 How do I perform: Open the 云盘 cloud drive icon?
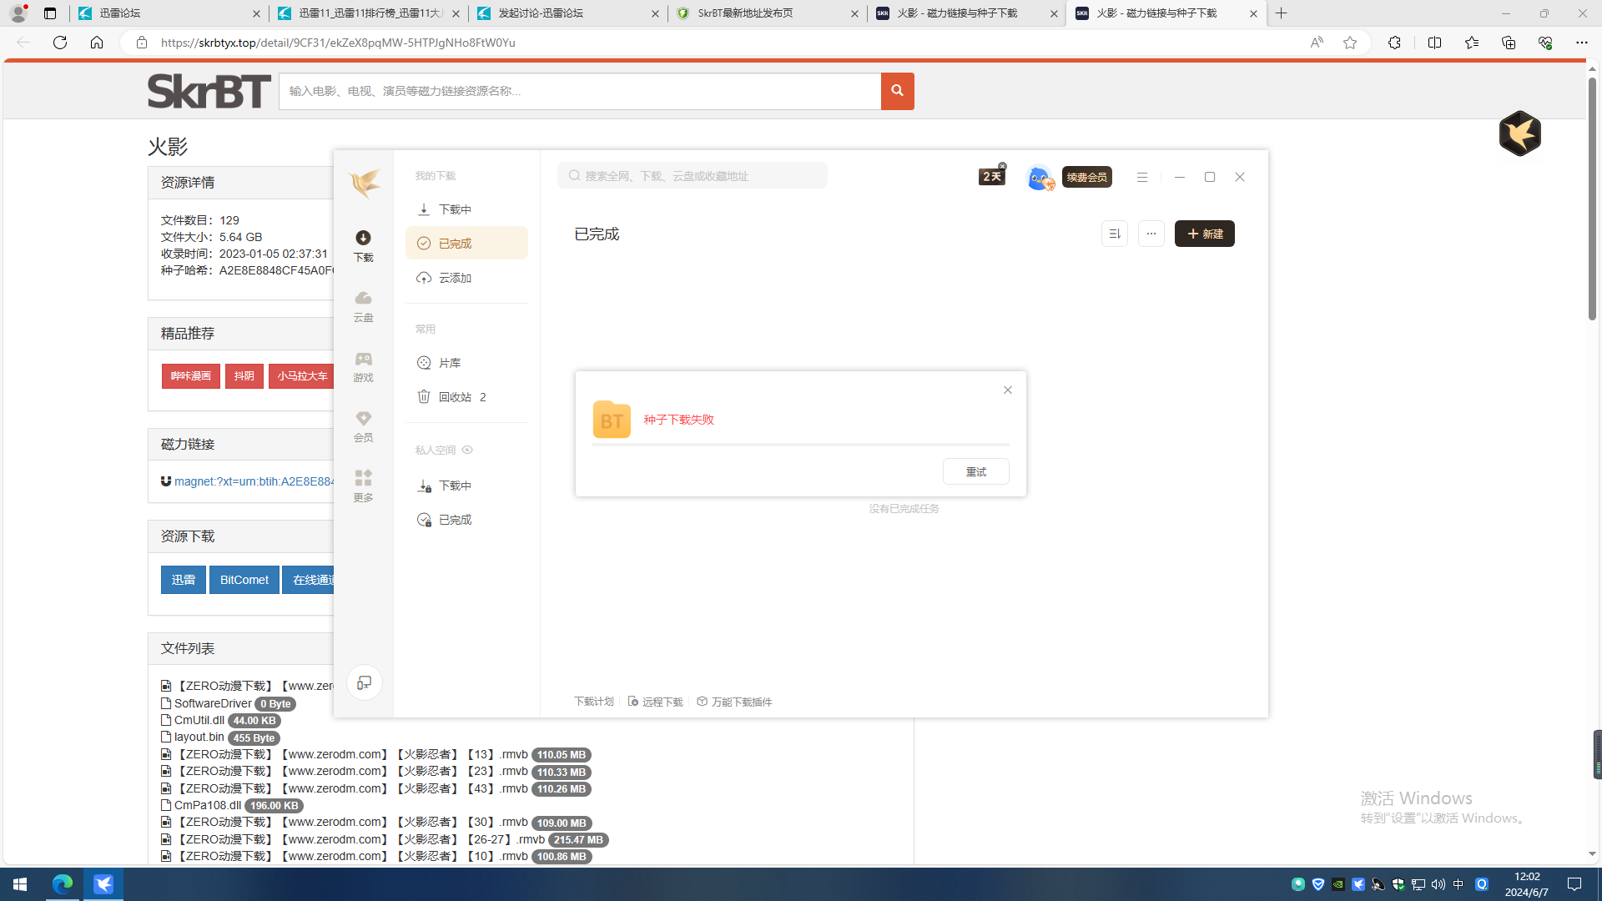tap(363, 305)
